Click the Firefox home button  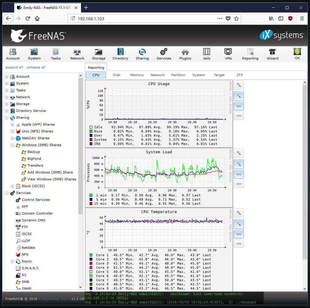(37, 18)
